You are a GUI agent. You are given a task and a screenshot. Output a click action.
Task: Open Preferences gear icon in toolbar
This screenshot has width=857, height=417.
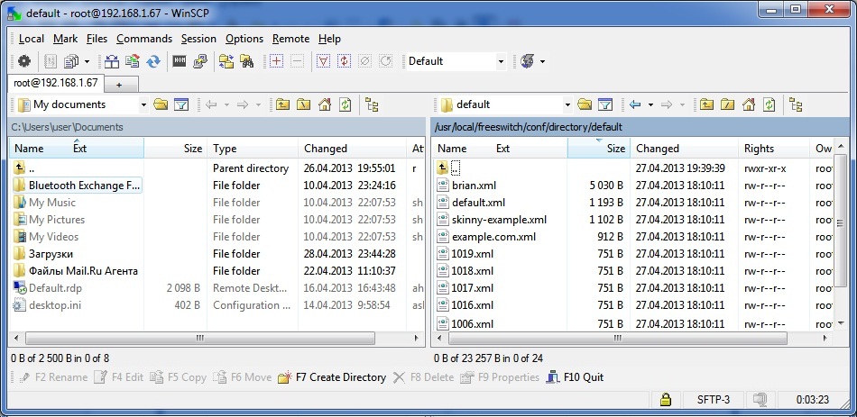pyautogui.click(x=24, y=61)
